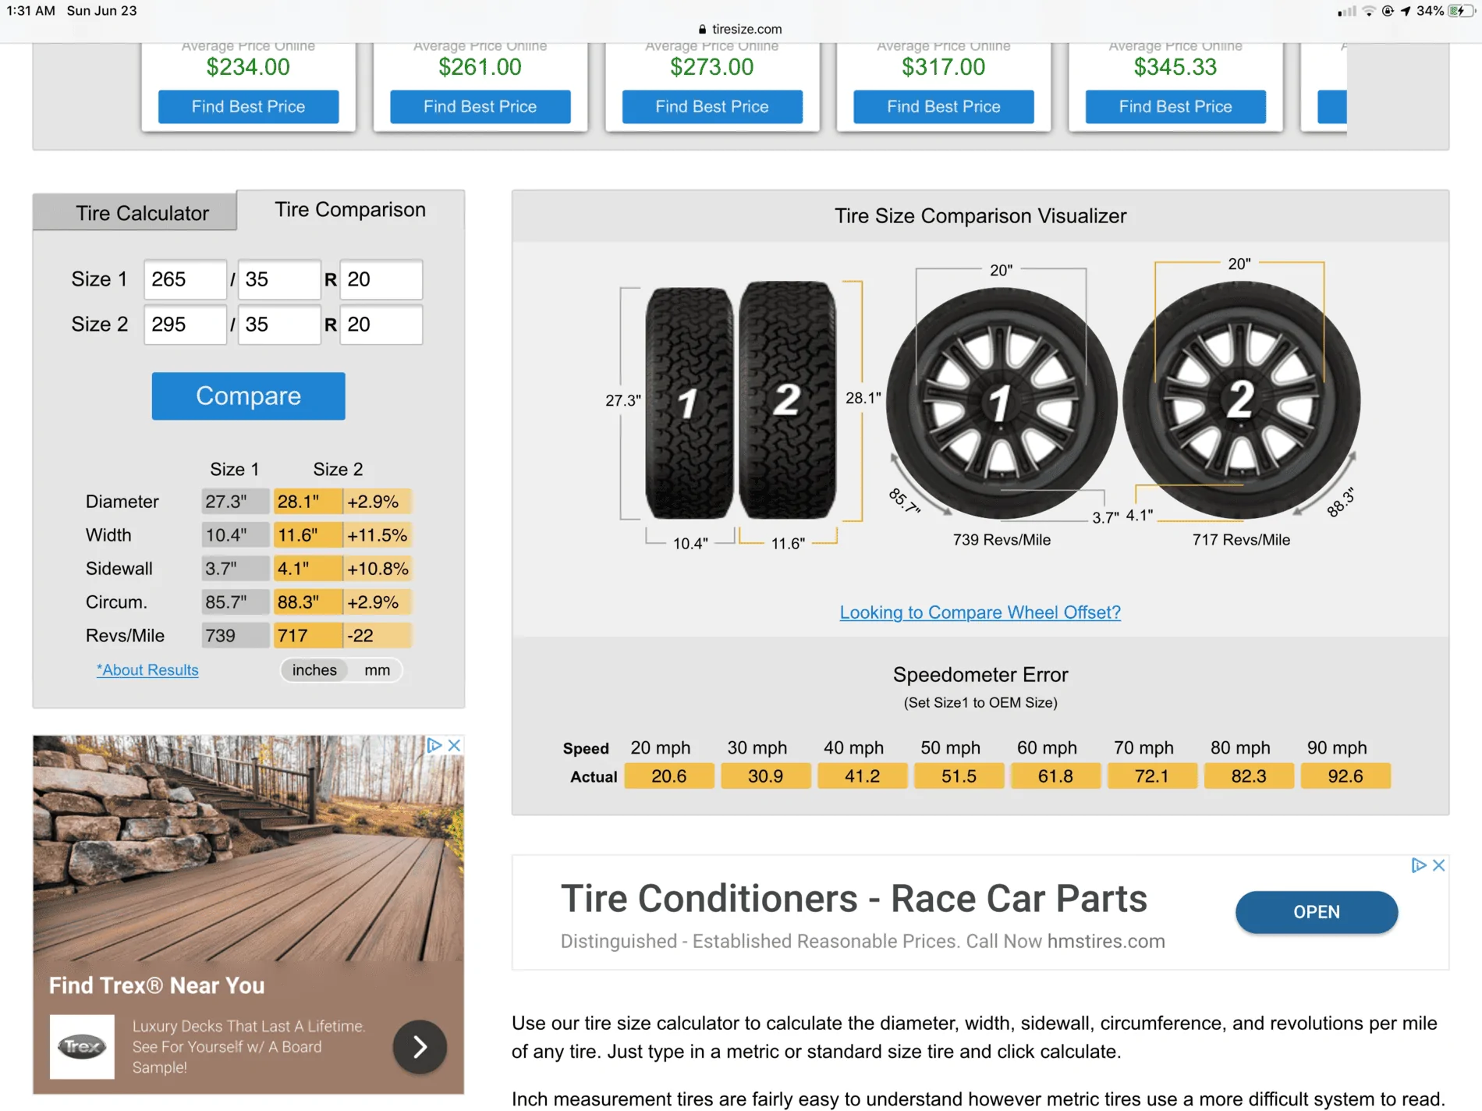Select the Tire Comparison tab
1482x1111 pixels.
350,209
